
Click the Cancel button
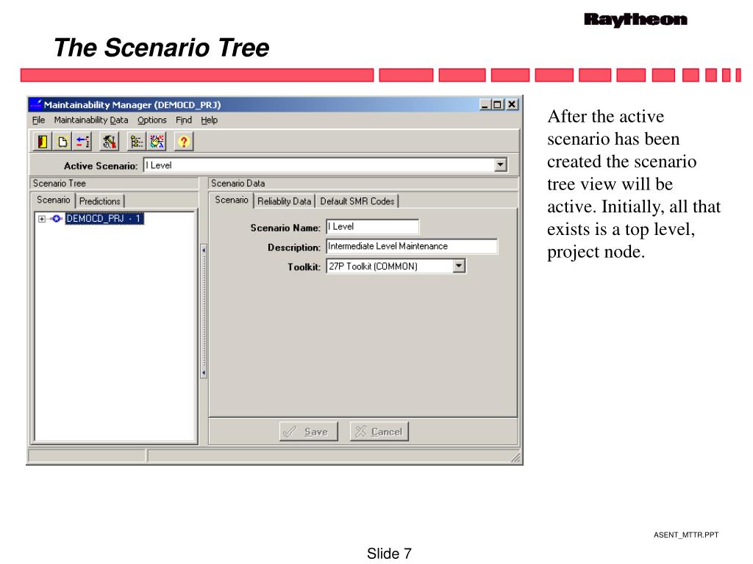379,432
